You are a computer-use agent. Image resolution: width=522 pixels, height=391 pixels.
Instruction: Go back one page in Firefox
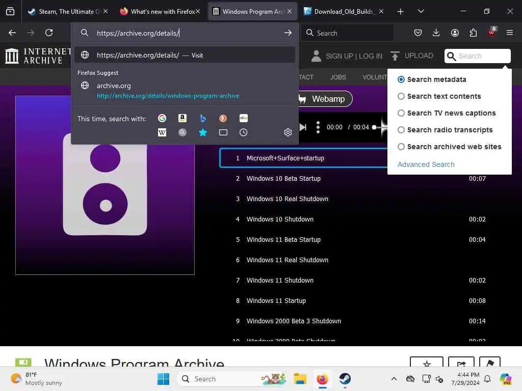click(12, 33)
